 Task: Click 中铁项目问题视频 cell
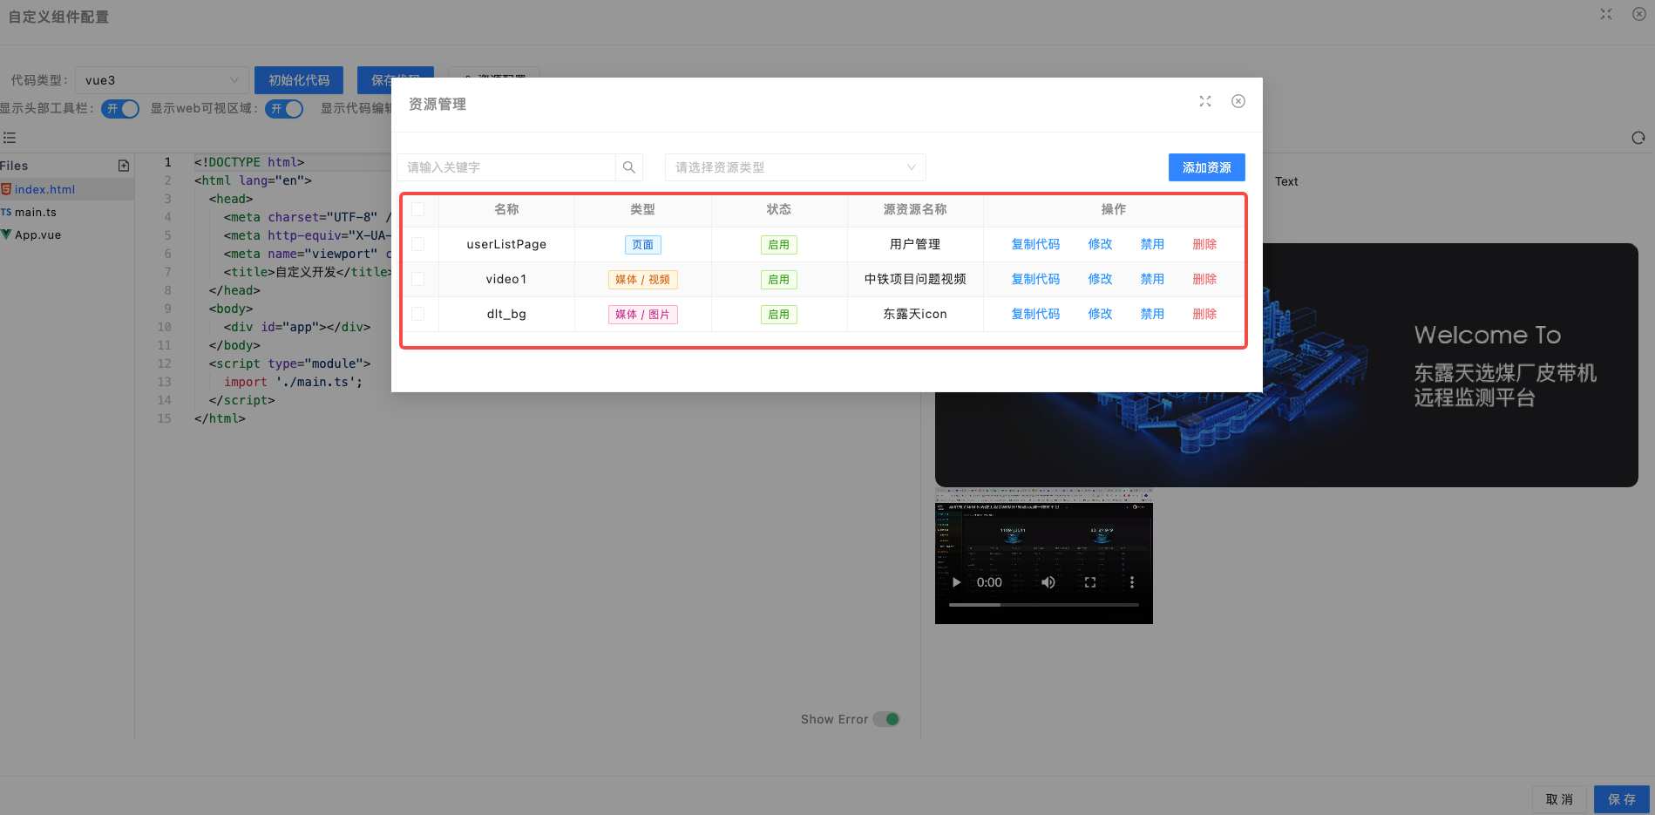tap(915, 279)
